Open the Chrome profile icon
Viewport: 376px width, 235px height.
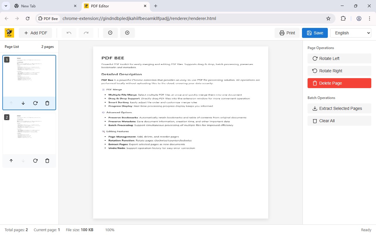pyautogui.click(x=359, y=19)
